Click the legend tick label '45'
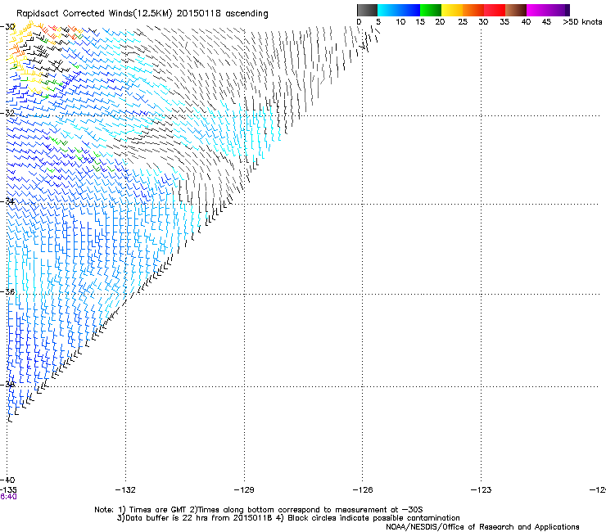 click(546, 22)
